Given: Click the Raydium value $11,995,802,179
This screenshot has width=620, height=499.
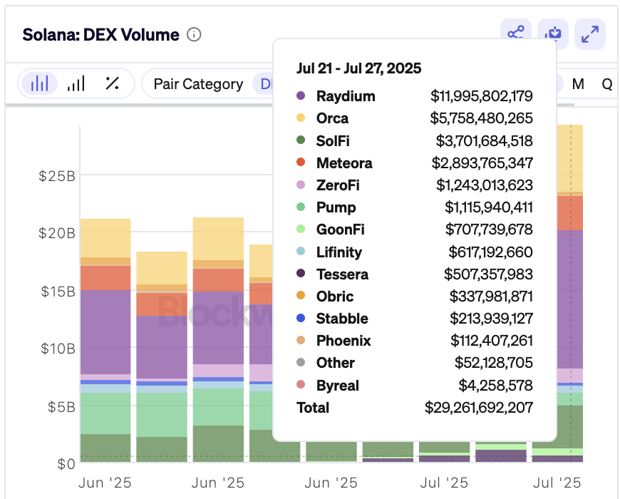Looking at the screenshot, I should [482, 96].
